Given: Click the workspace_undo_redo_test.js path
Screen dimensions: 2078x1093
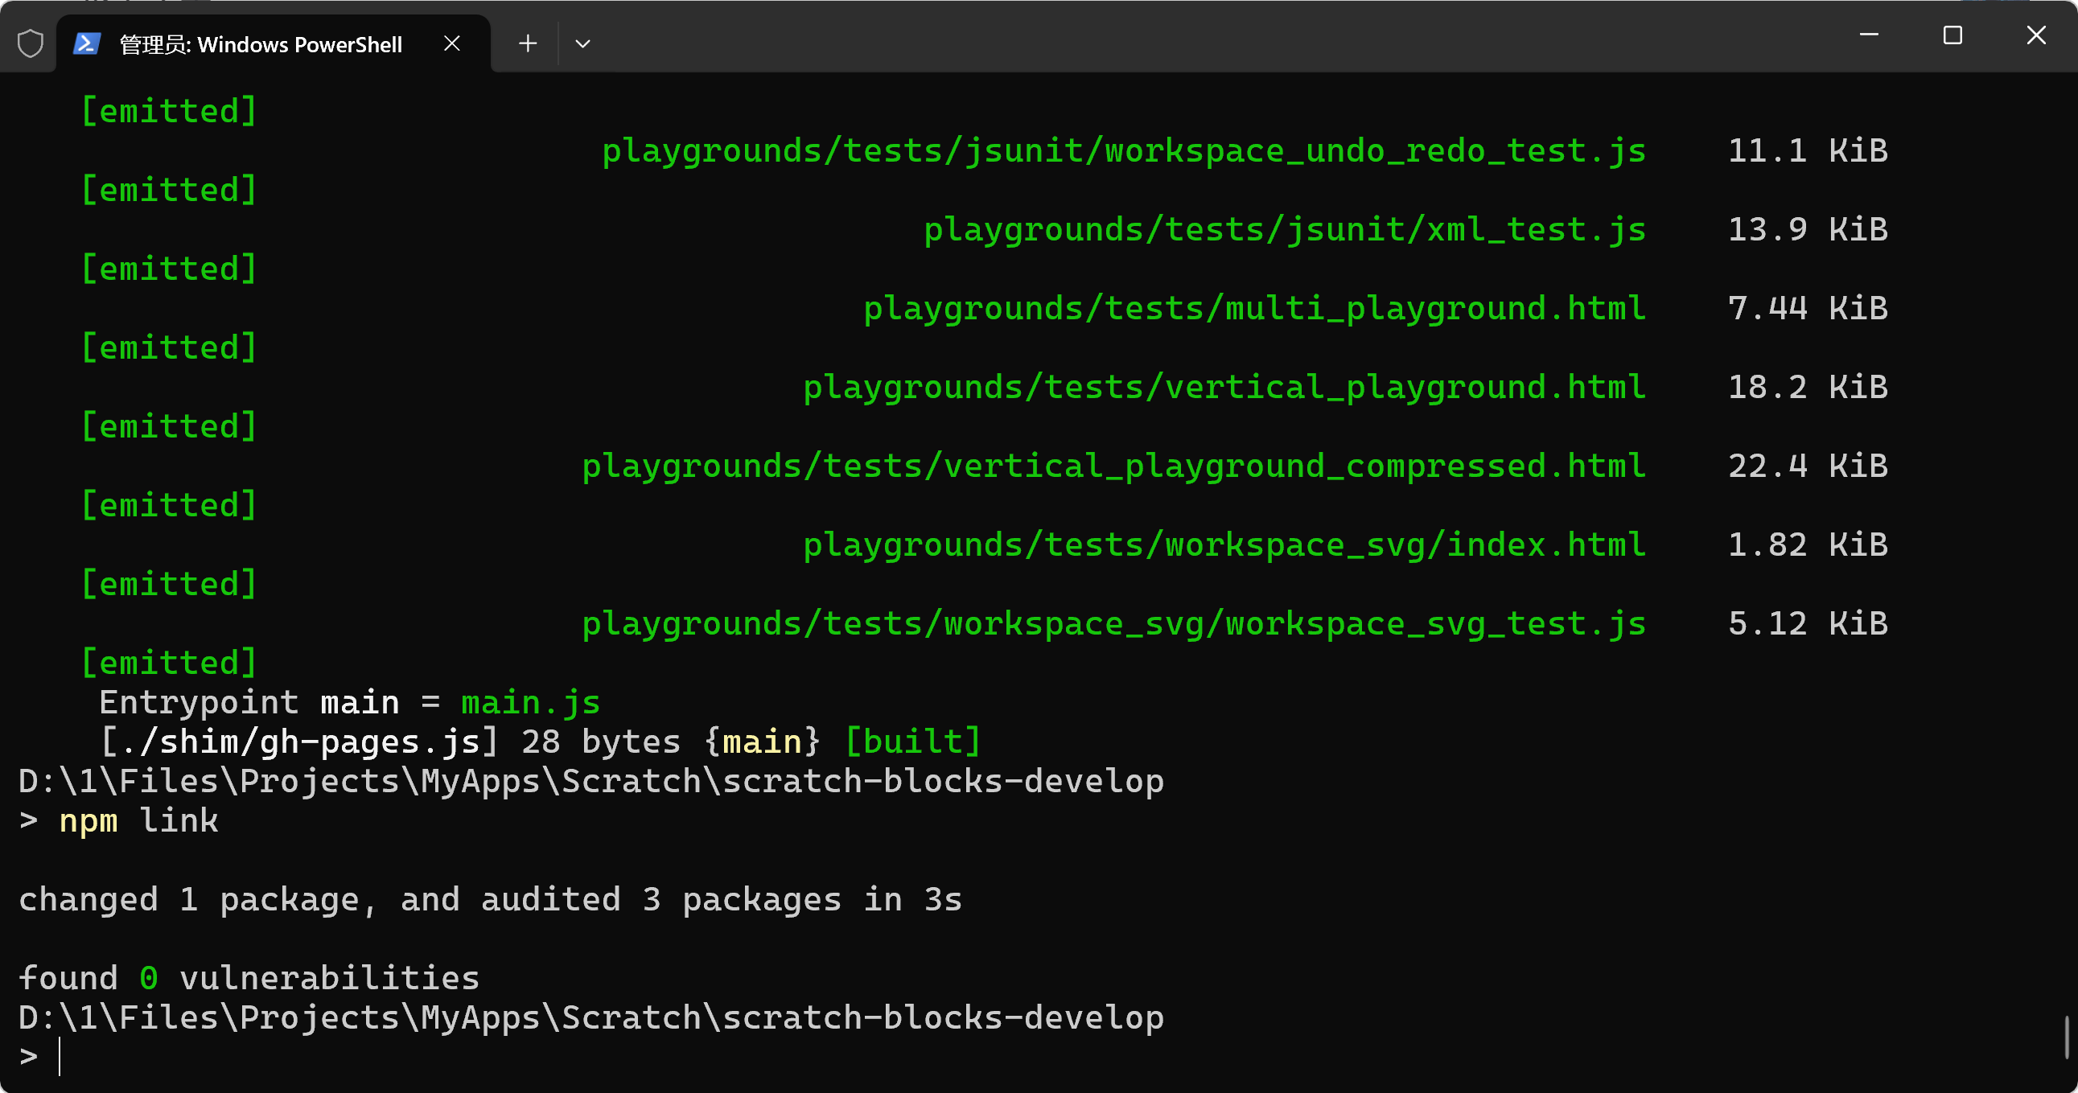Looking at the screenshot, I should (x=1124, y=151).
